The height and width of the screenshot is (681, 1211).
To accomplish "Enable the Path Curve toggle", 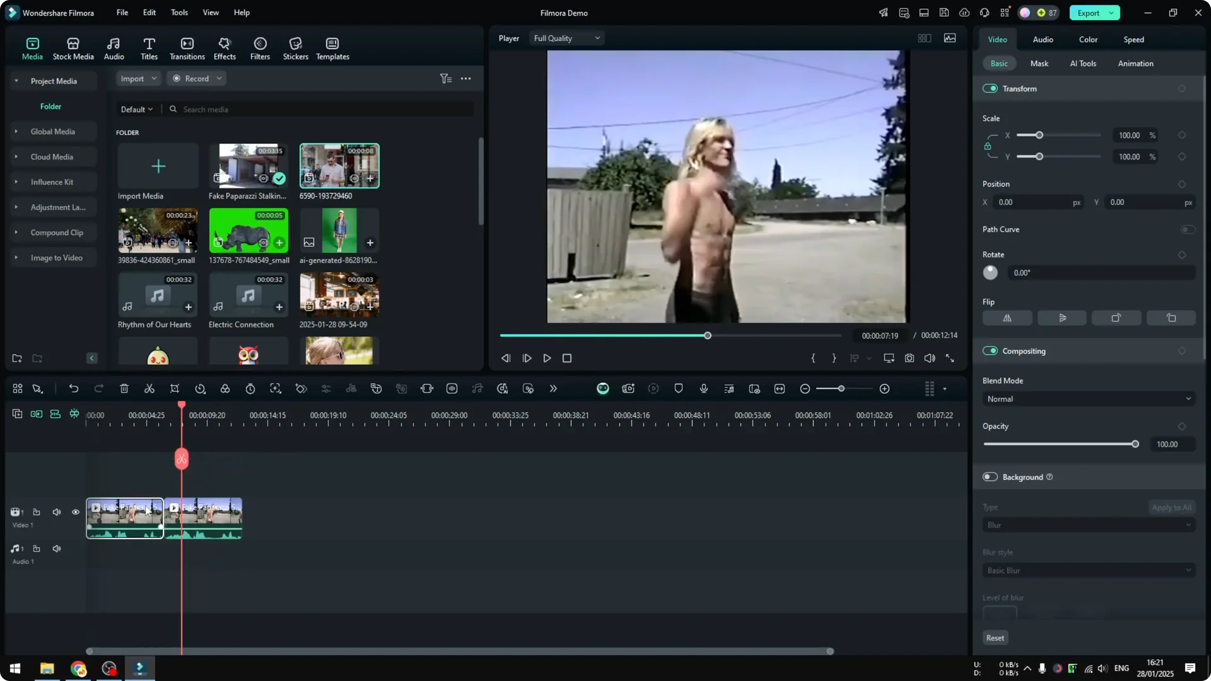I will [1188, 229].
